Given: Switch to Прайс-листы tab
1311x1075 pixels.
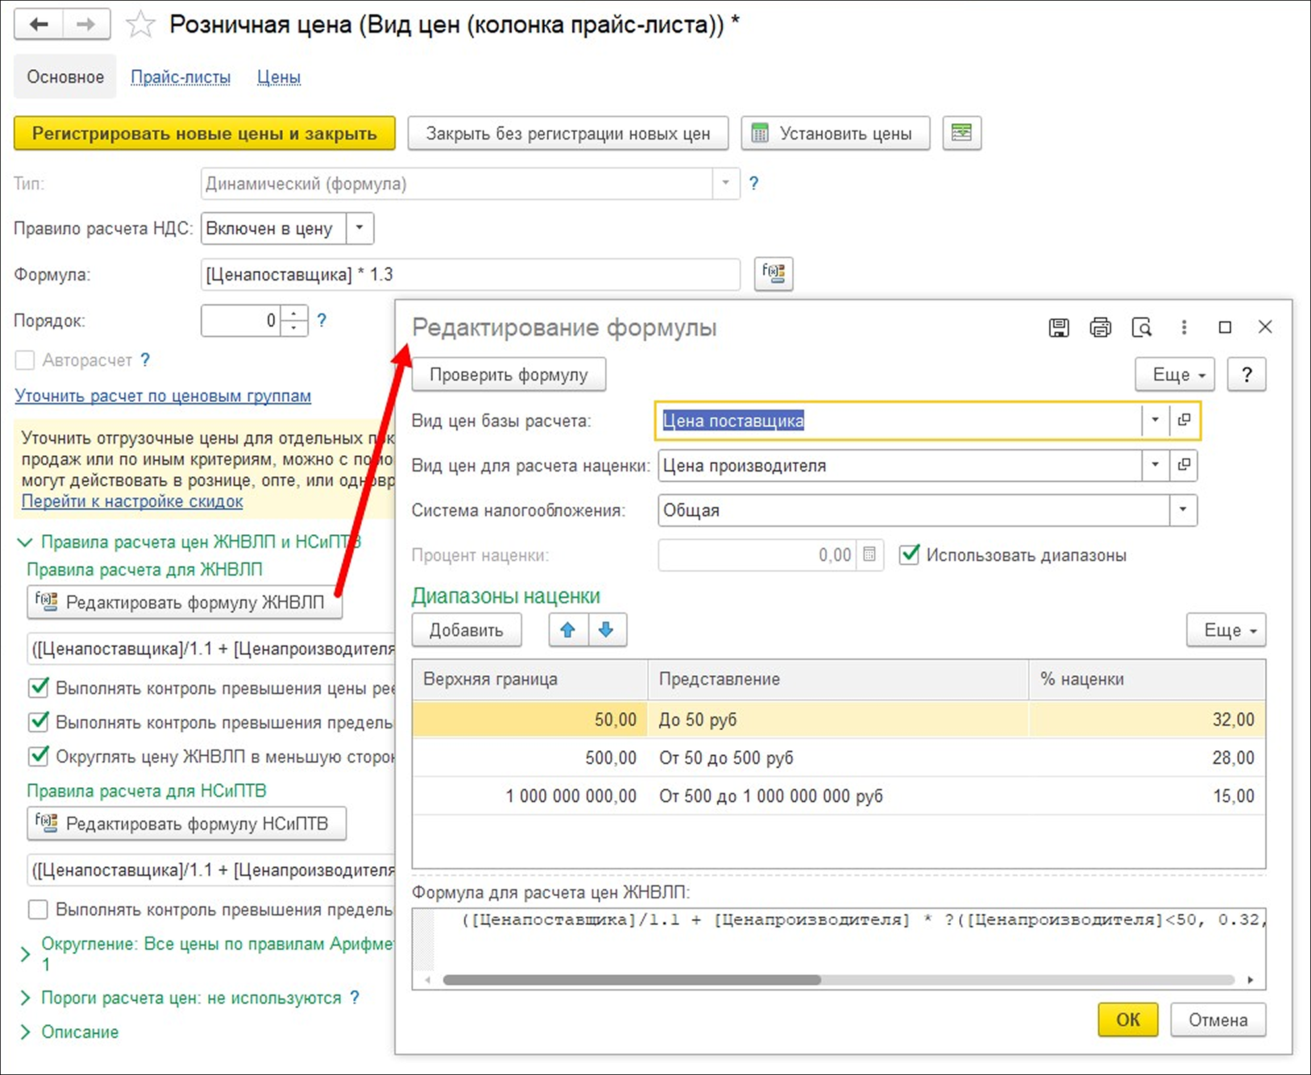Looking at the screenshot, I should click(181, 77).
